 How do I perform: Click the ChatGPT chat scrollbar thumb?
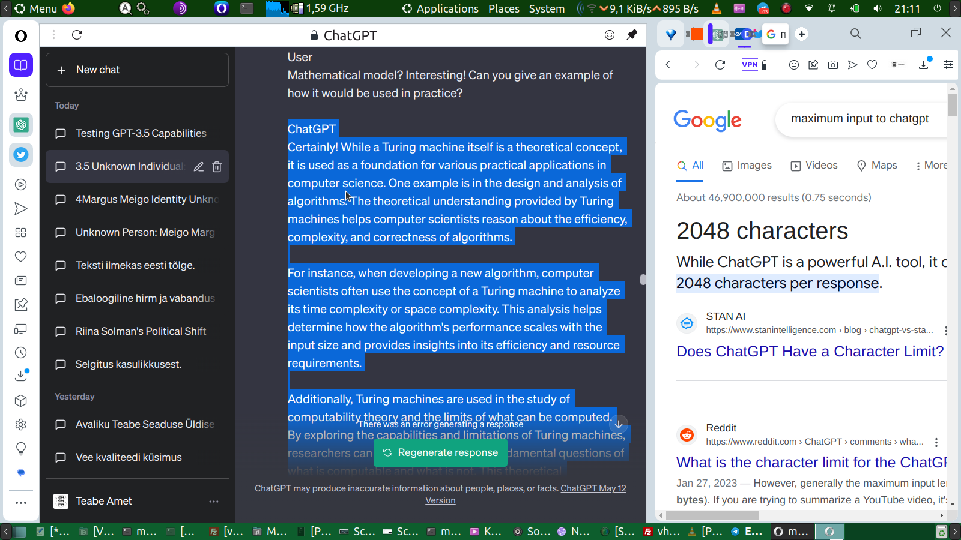click(x=643, y=280)
